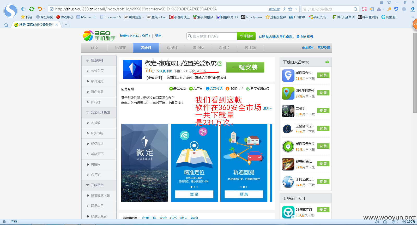417x225 pixels.
Task: Click the 意见反馈 link
Action: pyautogui.click(x=324, y=48)
